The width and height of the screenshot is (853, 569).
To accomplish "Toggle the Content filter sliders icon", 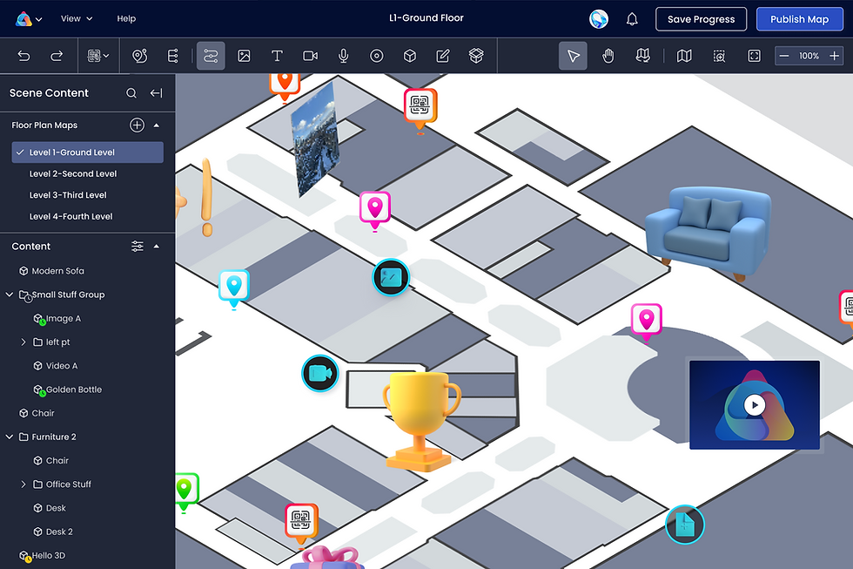I will point(138,246).
